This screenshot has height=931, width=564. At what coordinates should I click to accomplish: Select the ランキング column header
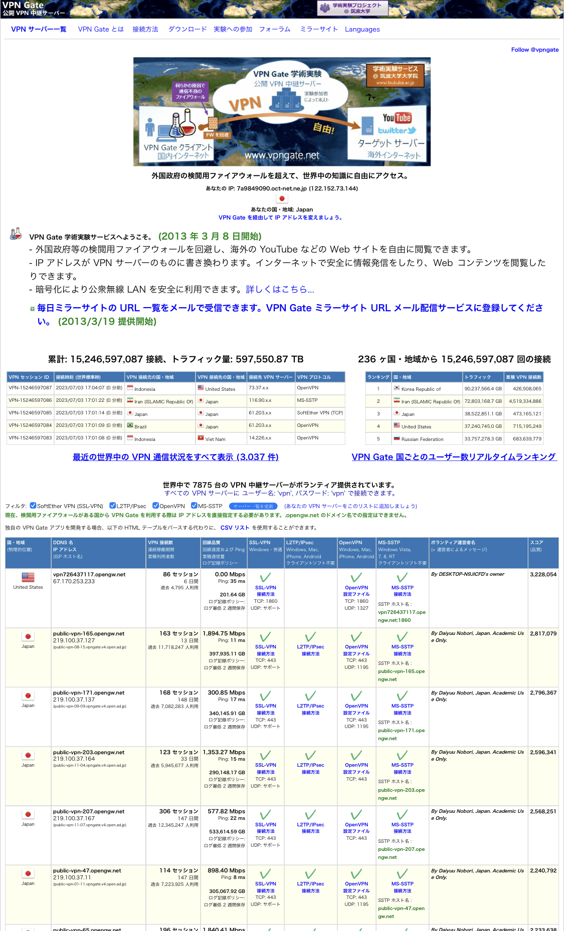click(x=378, y=377)
